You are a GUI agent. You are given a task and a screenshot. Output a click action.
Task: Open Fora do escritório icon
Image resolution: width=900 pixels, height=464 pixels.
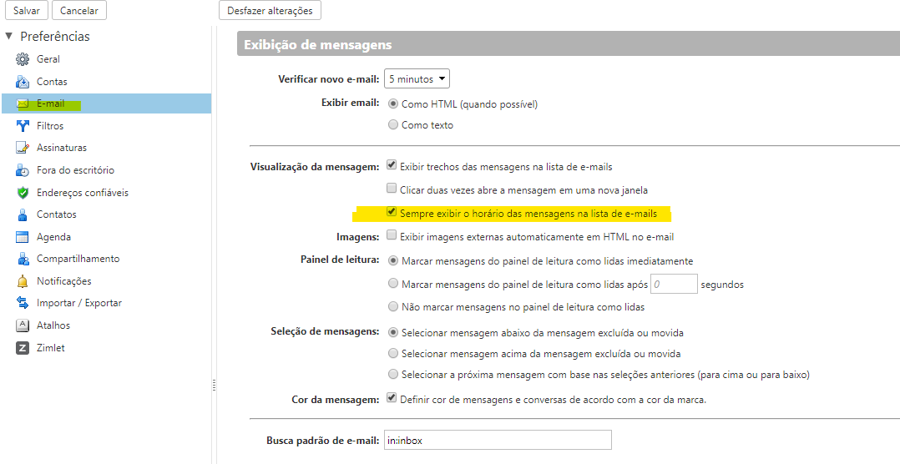coord(23,170)
